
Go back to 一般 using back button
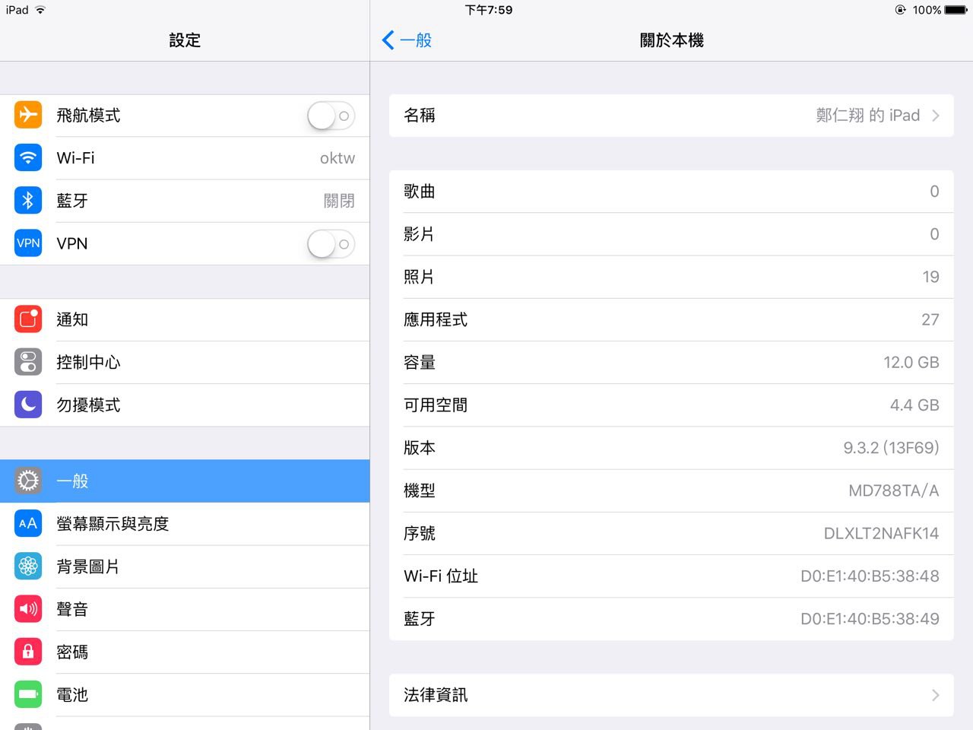(407, 40)
